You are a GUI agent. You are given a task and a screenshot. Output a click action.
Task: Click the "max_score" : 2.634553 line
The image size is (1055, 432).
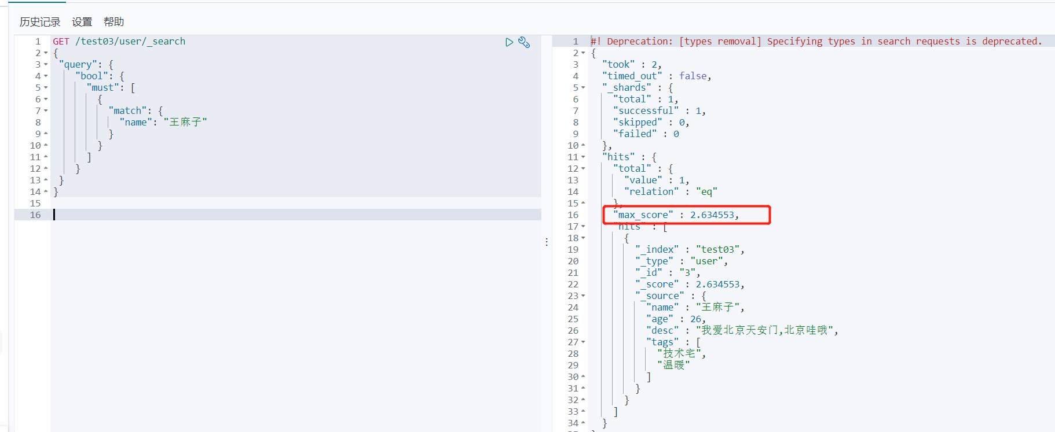(x=676, y=215)
